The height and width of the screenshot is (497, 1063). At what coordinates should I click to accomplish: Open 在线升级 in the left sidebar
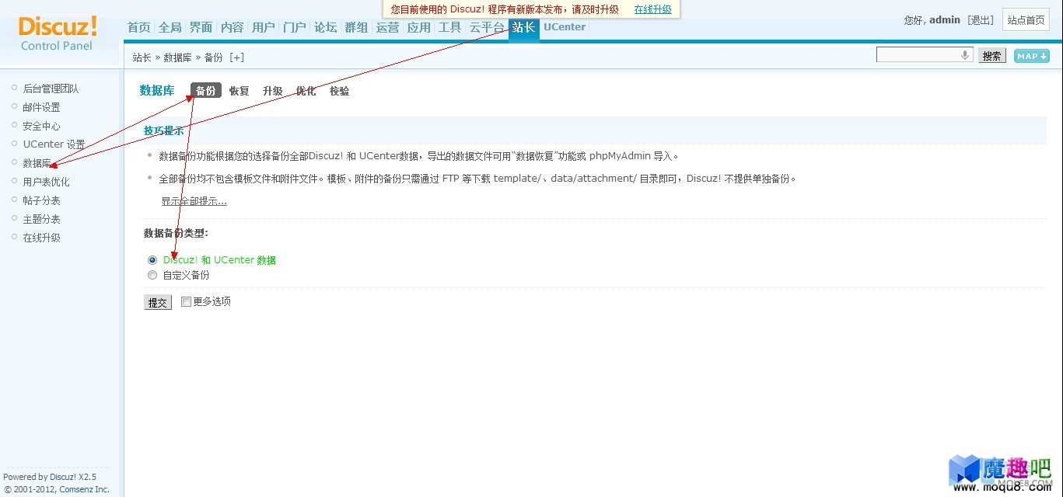click(x=41, y=238)
